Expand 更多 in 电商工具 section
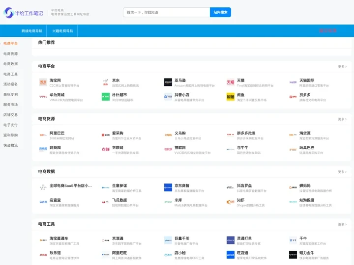This screenshot has height=265, width=354. click(342, 224)
